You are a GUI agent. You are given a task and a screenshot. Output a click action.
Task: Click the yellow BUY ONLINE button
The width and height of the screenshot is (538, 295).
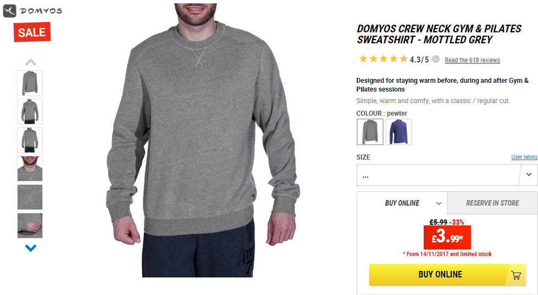click(x=447, y=275)
